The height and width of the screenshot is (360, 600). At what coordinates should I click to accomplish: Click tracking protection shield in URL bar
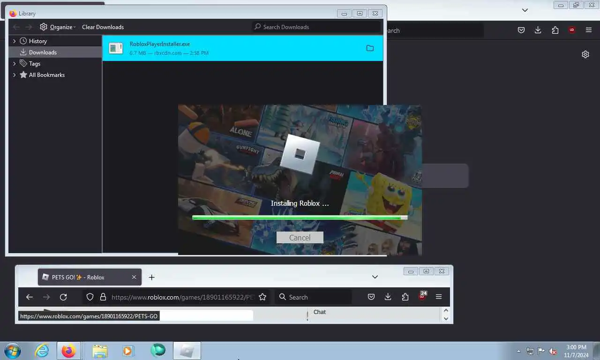90,297
